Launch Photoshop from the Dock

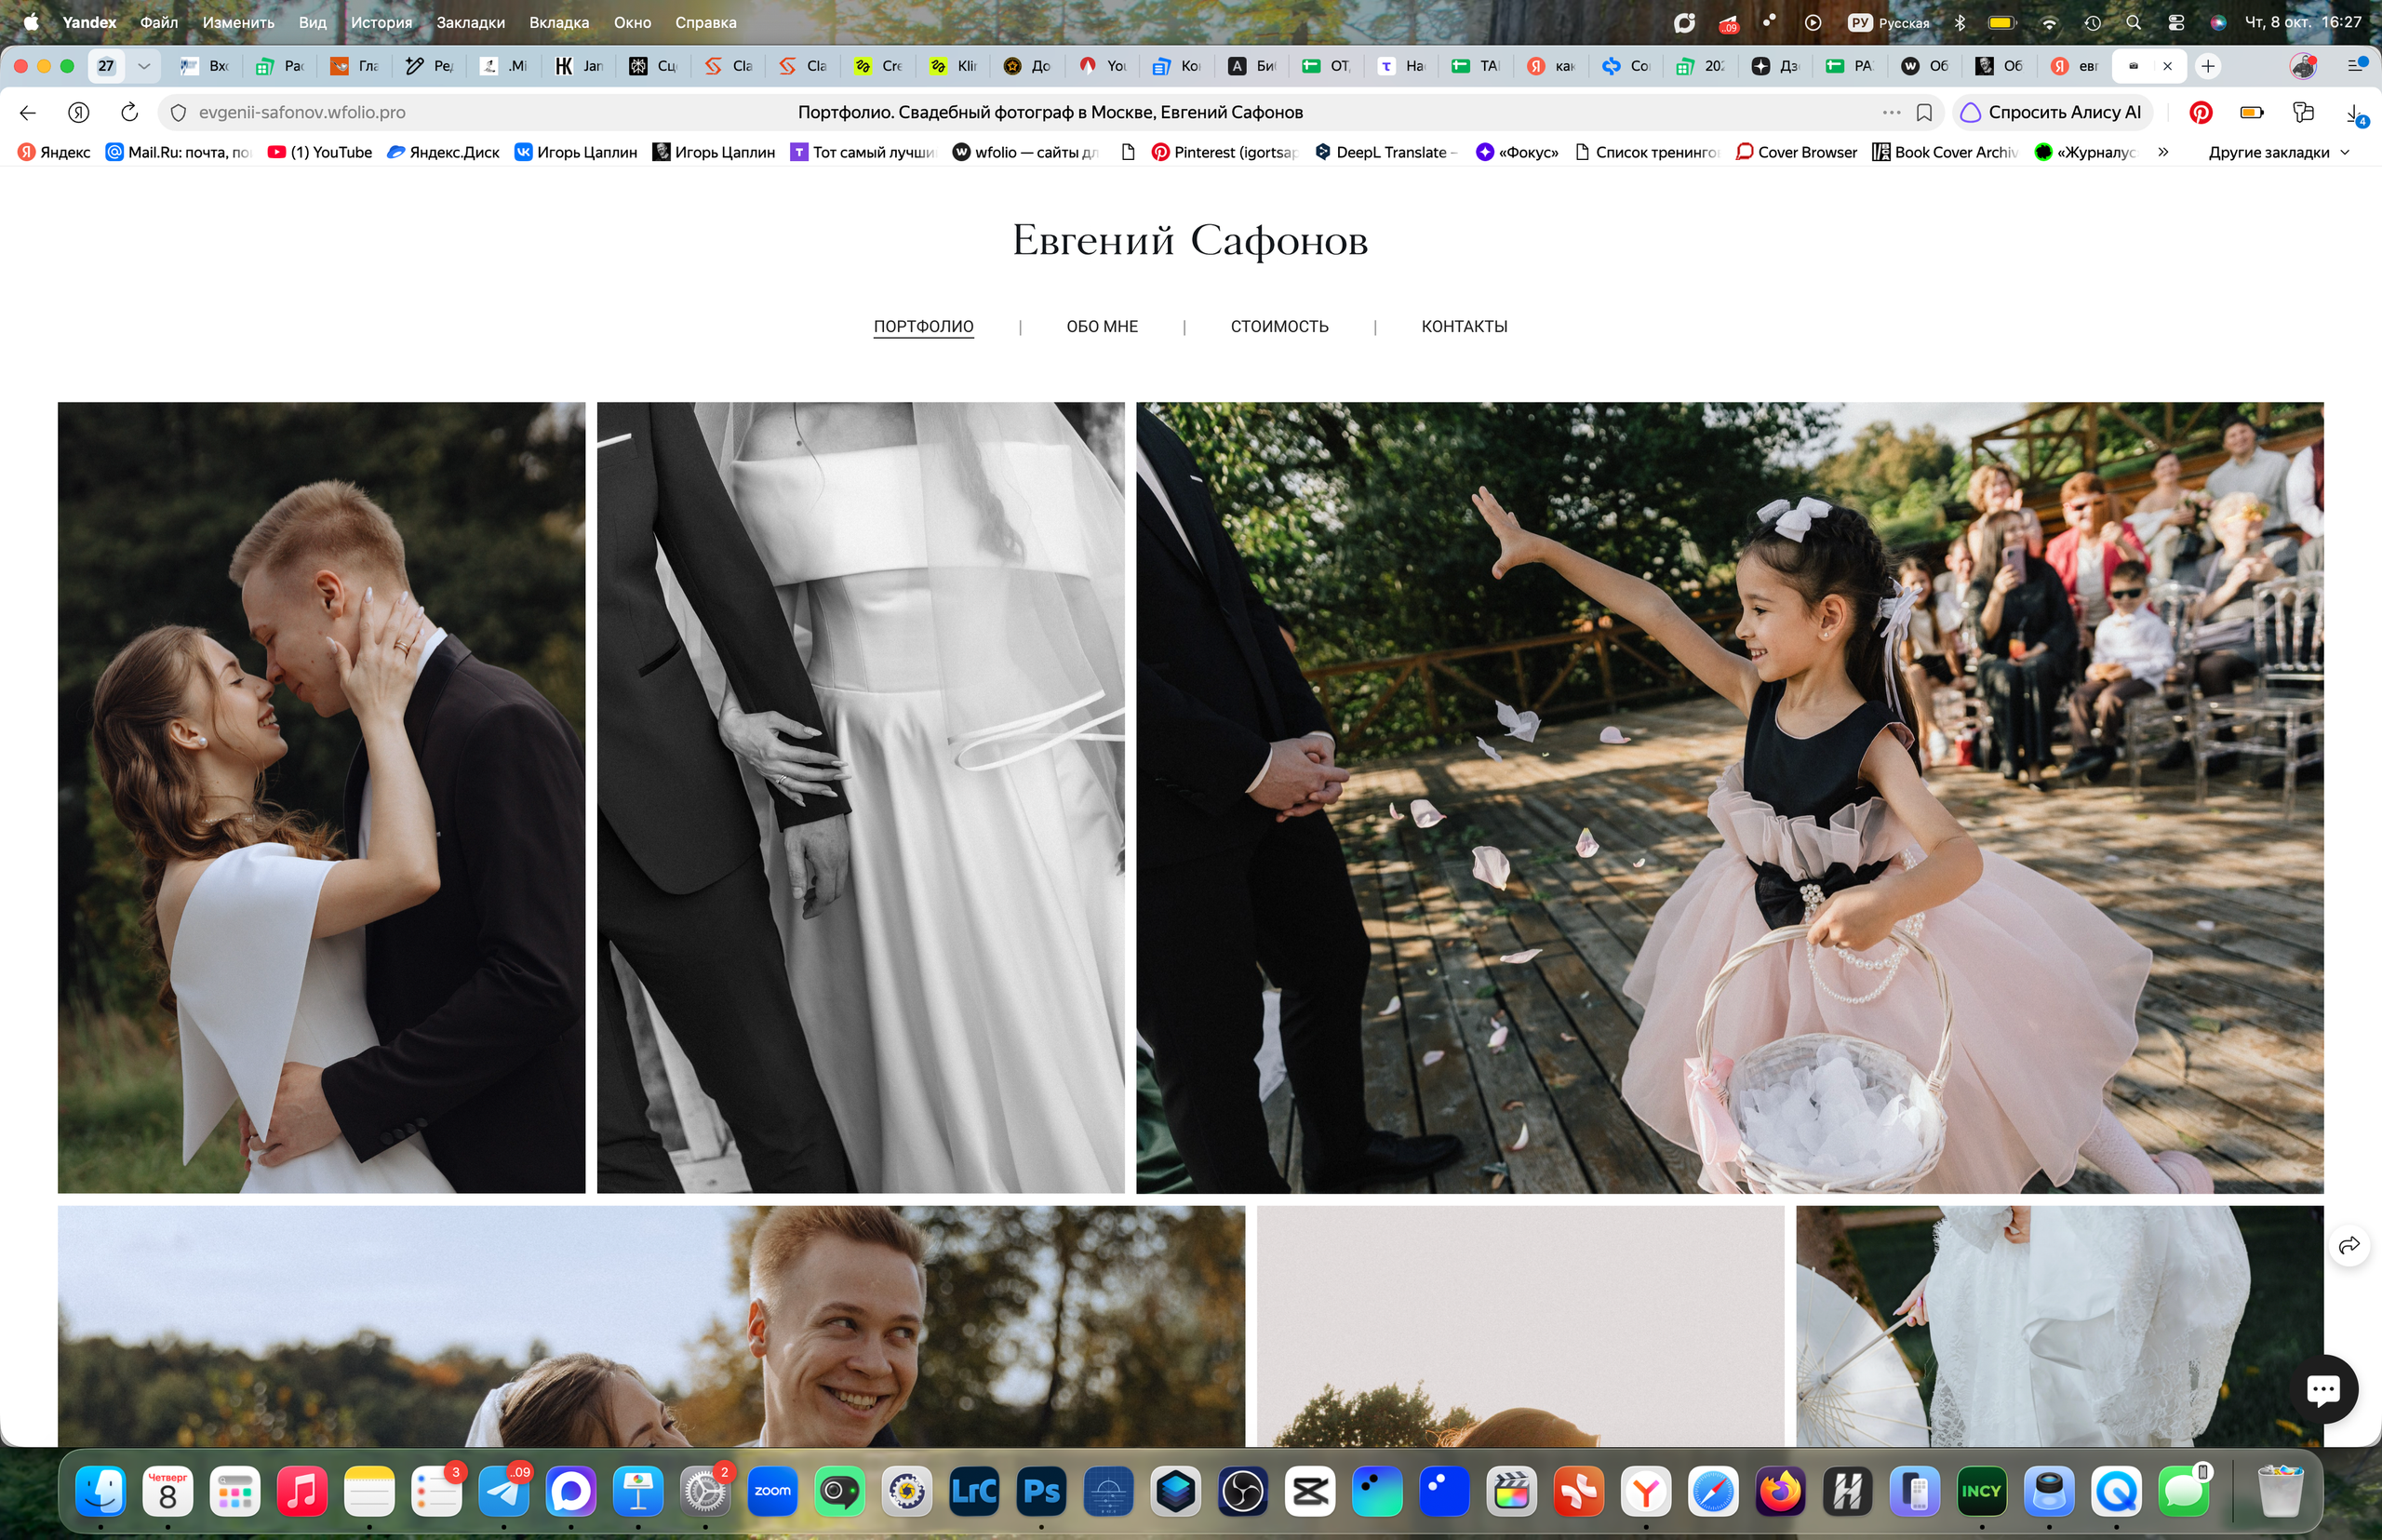(x=1041, y=1492)
